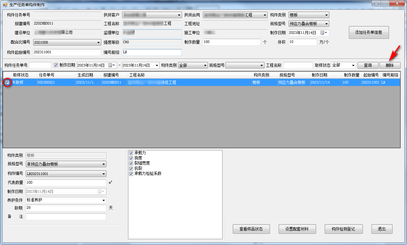
Task: Toggle the 制作日期 filter checkbox
Action: coord(56,65)
